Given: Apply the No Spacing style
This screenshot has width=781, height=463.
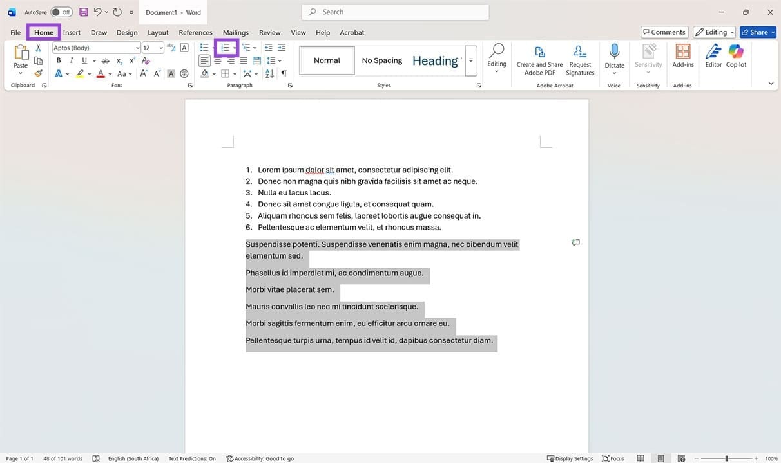Looking at the screenshot, I should point(381,60).
